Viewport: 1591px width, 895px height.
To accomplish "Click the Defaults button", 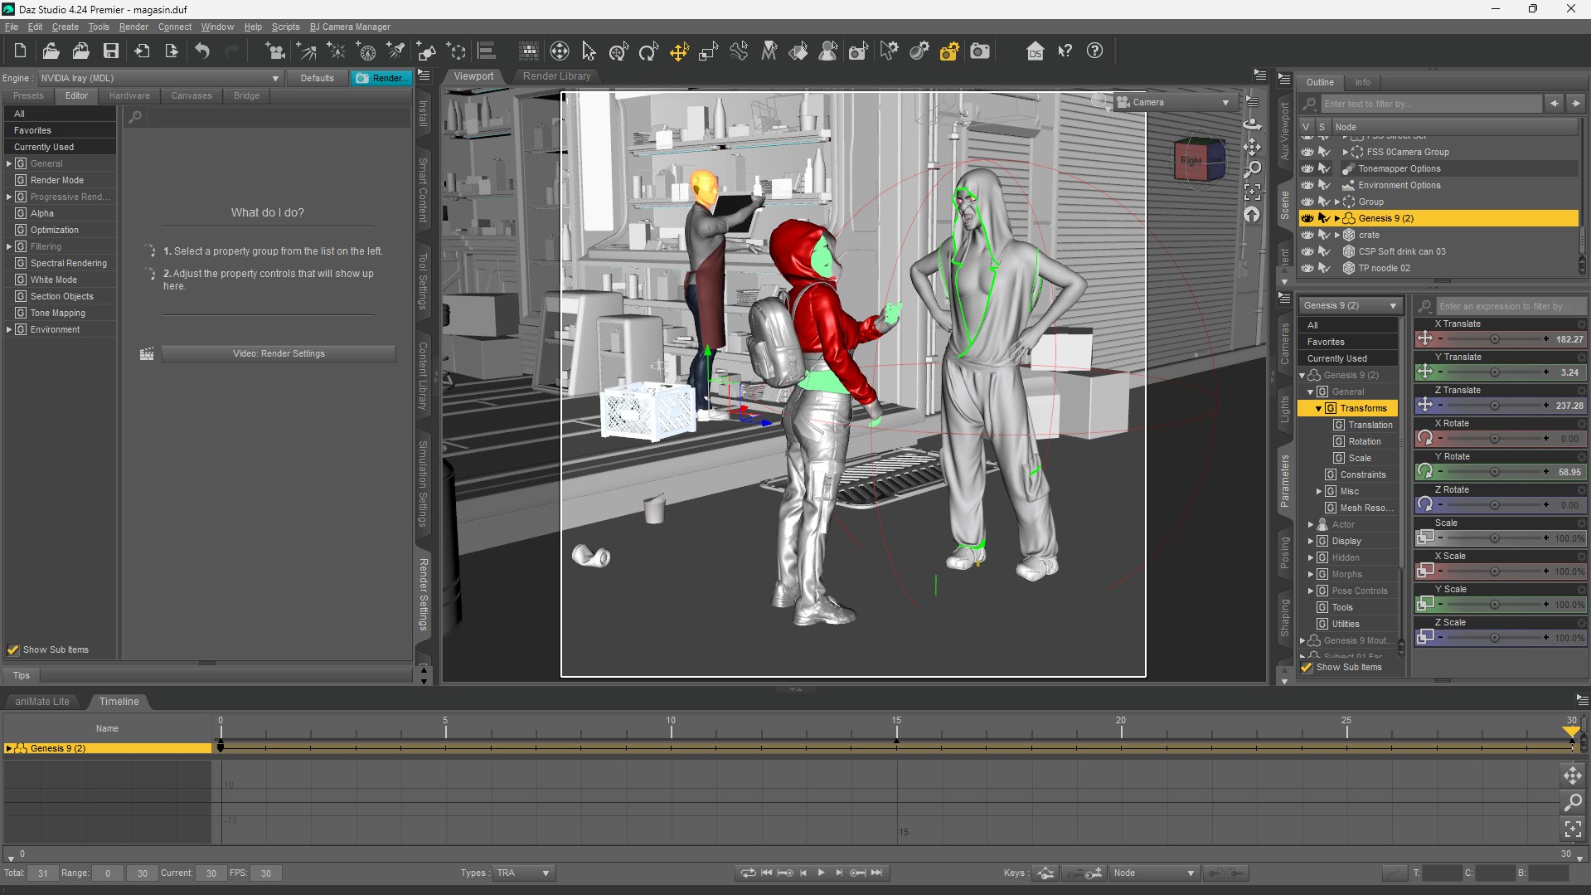I will click(318, 79).
